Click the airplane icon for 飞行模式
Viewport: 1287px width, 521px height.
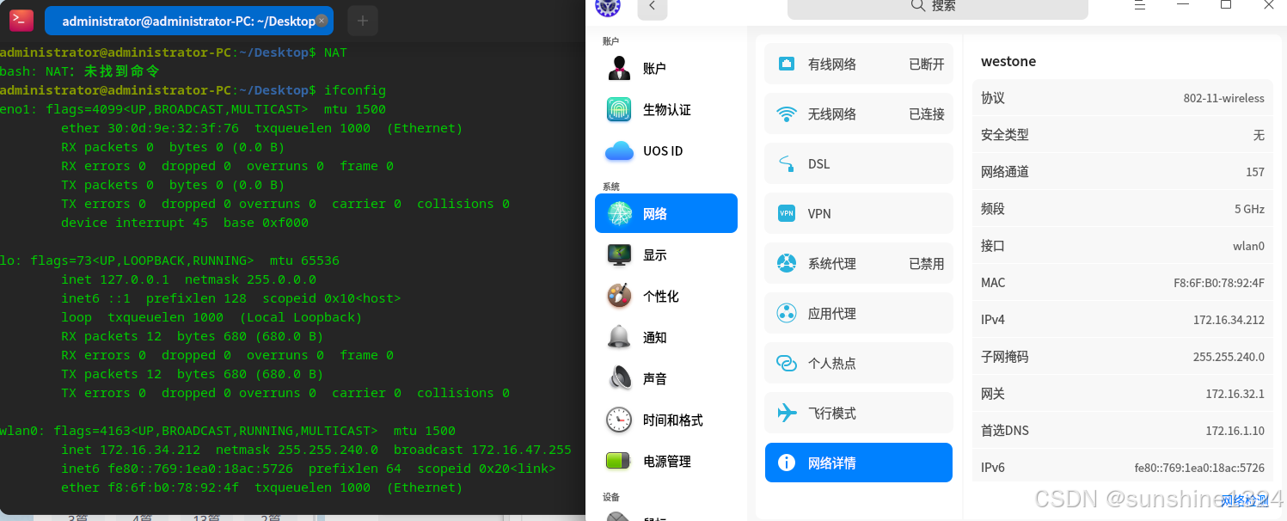[787, 413]
